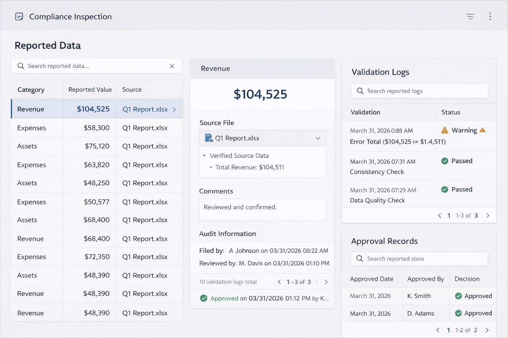Open the Q1 Report.xlsx link in Revenue row
This screenshot has height=338, width=508.
[145, 109]
